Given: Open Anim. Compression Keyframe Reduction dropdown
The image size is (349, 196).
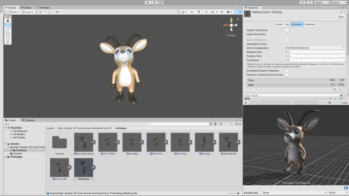Looking at the screenshot, I should (315, 48).
